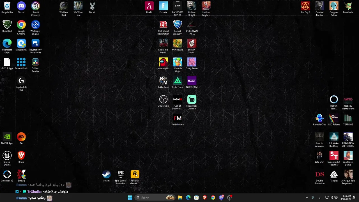Click the EMEETLINK desktop icon

point(21,45)
